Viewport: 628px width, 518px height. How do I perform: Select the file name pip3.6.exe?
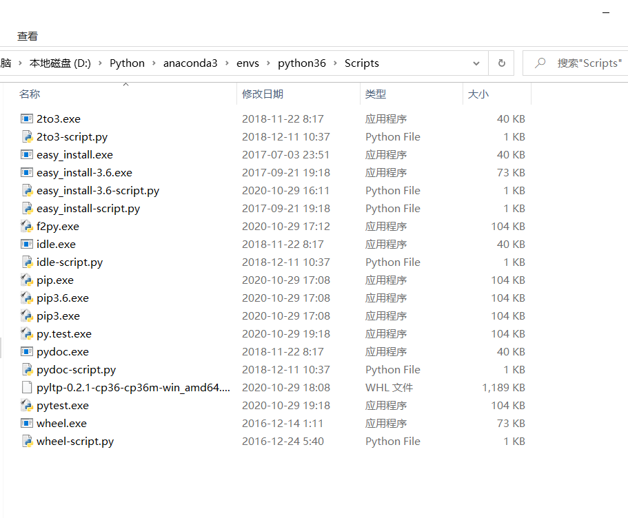point(63,298)
